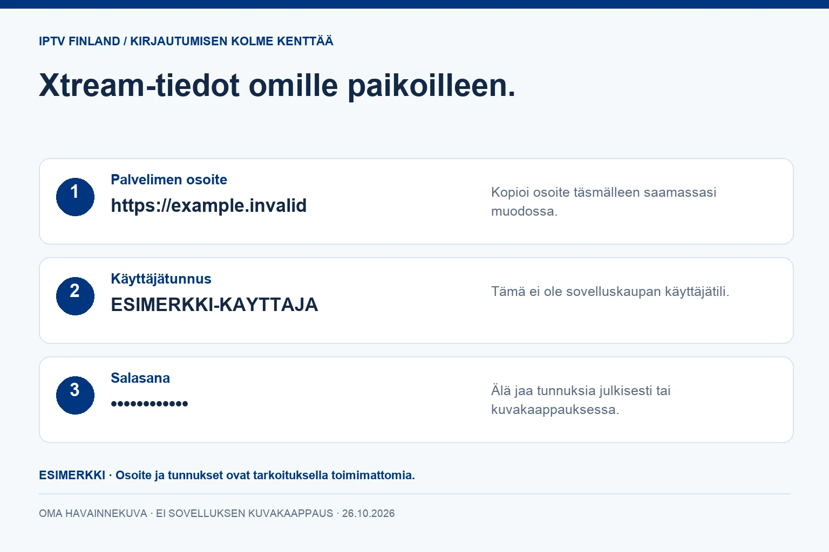The height and width of the screenshot is (552, 829).
Task: Select the "ESIMERKKI-KAYTTAJA" username value
Action: point(214,305)
